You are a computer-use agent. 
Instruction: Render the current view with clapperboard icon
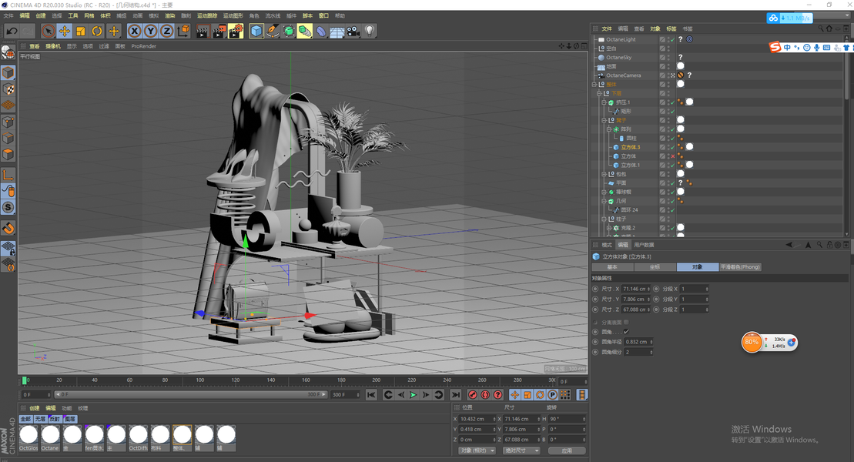202,31
